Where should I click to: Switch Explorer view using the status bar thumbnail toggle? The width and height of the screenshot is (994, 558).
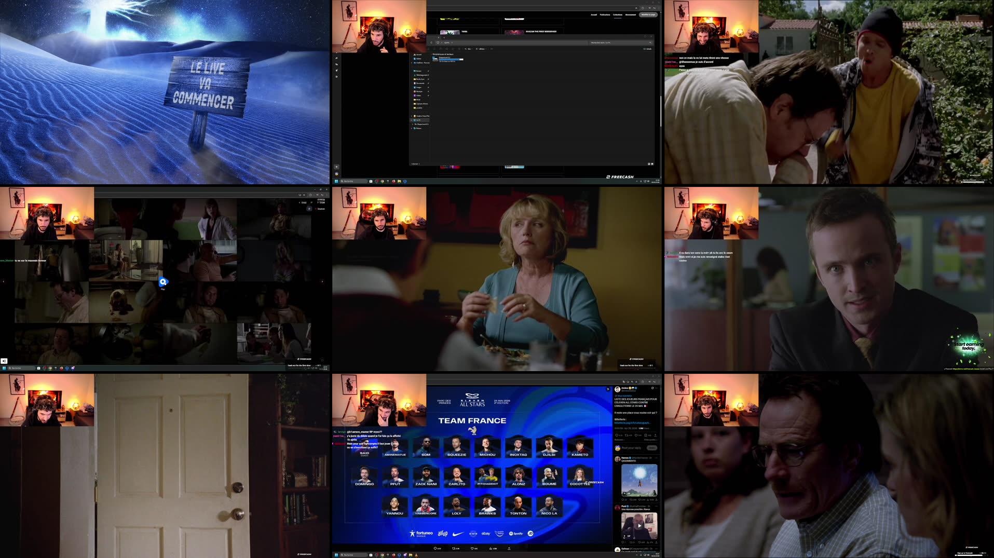(651, 164)
